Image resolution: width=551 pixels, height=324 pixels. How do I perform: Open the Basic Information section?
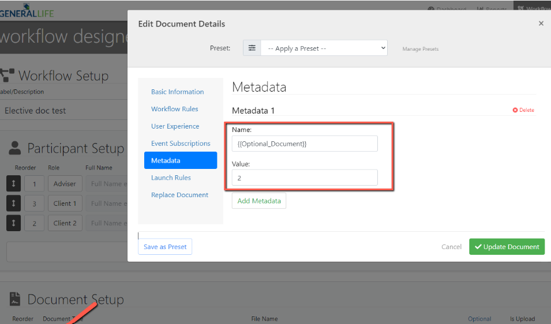pos(177,92)
